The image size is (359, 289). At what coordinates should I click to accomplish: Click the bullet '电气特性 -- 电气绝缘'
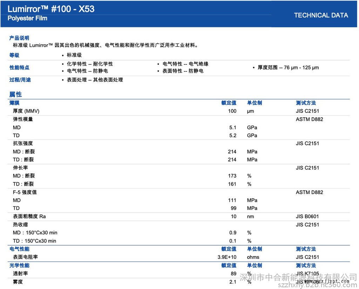coord(185,64)
